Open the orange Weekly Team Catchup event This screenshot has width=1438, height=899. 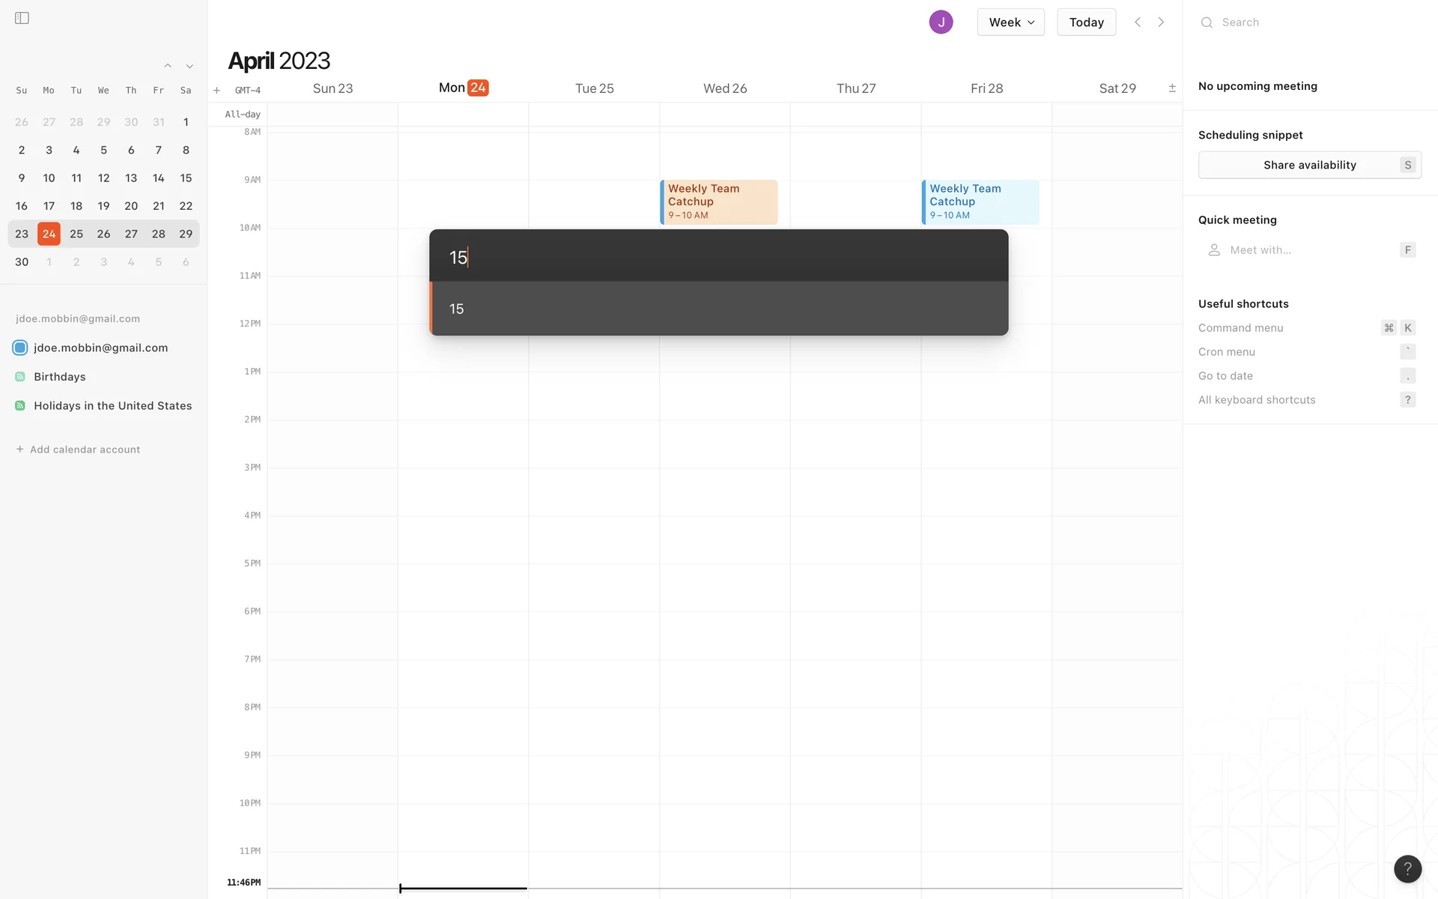point(718,202)
